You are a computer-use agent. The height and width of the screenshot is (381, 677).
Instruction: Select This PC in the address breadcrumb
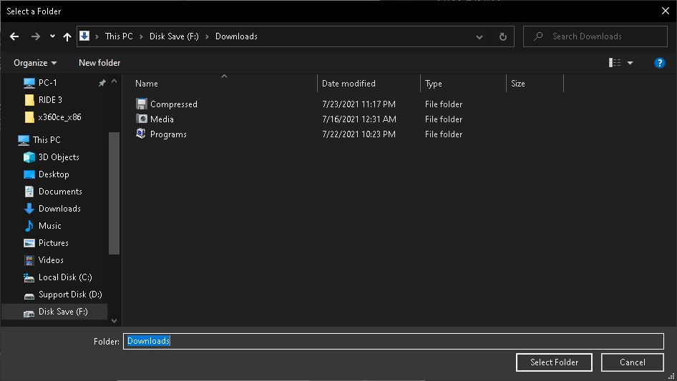(x=119, y=36)
